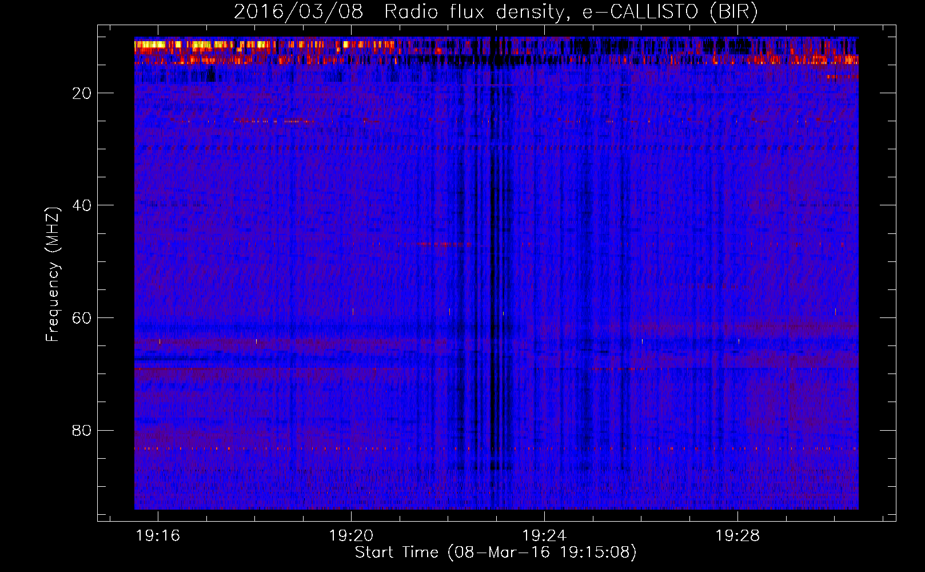
Task: Click the time axis label '19:24'
Action: pos(544,536)
